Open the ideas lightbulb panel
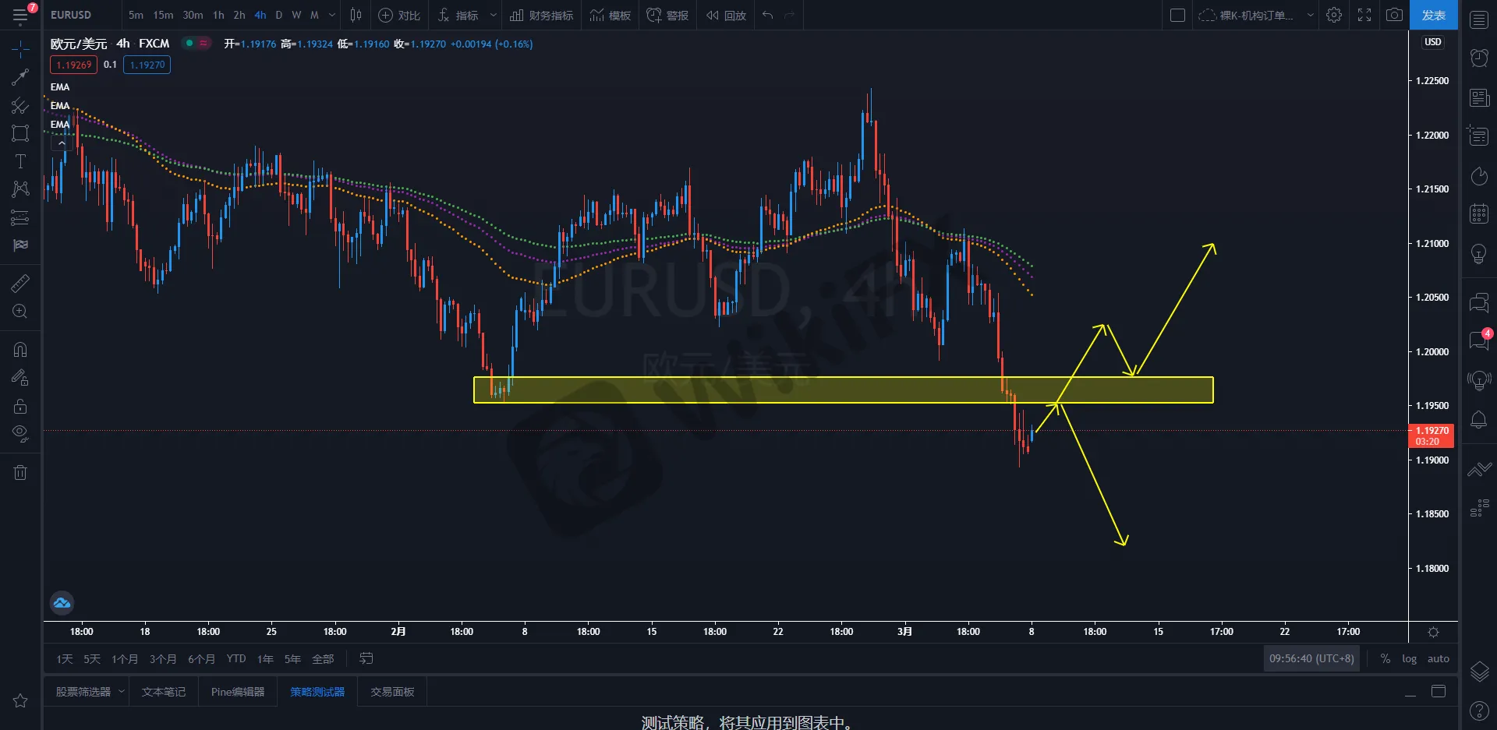Screen dimensions: 1497x730 coord(1479,254)
